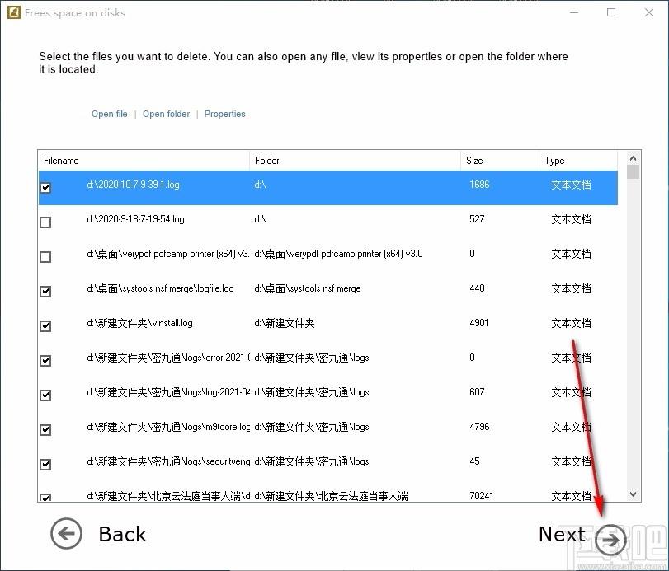This screenshot has width=669, height=571.
Task: Select the d:\2020-9-18-7-19-54.log filename
Action: pos(135,219)
